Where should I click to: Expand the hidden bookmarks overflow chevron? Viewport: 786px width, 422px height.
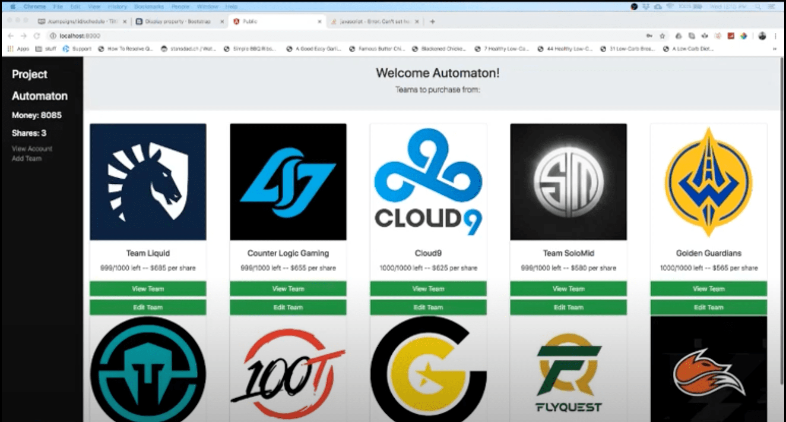(x=774, y=49)
